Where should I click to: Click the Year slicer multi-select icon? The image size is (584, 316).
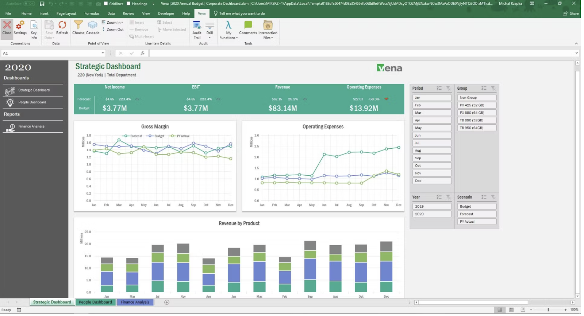(439, 197)
